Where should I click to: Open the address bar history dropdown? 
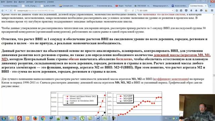point(129,10)
